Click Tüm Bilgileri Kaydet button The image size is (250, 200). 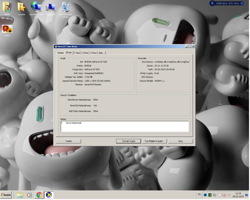click(154, 141)
